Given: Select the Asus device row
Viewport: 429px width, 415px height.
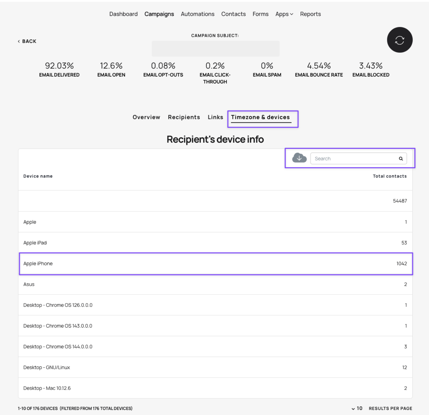Looking at the screenshot, I should 215,284.
